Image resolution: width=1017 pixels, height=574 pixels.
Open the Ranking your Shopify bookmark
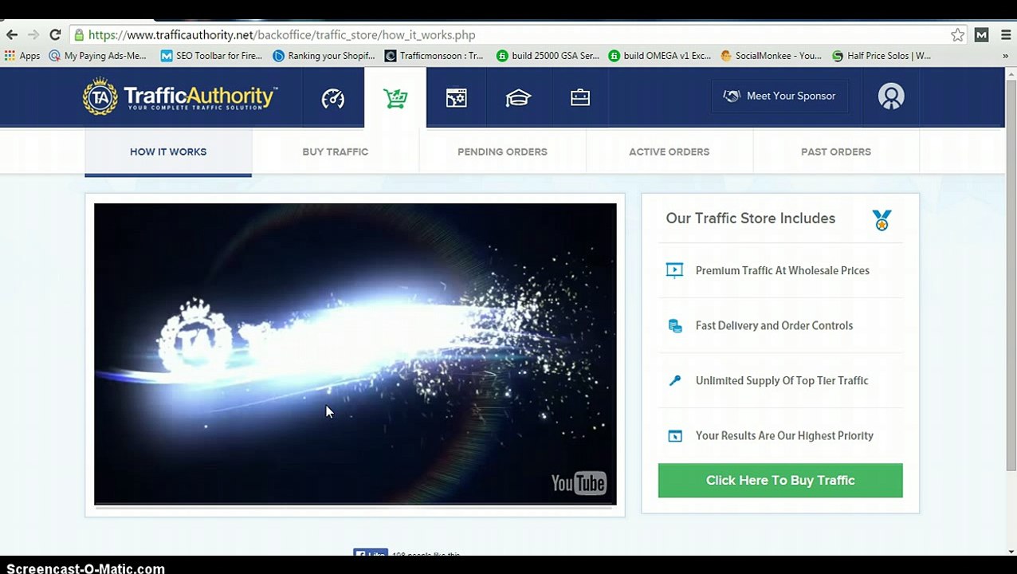coord(324,56)
